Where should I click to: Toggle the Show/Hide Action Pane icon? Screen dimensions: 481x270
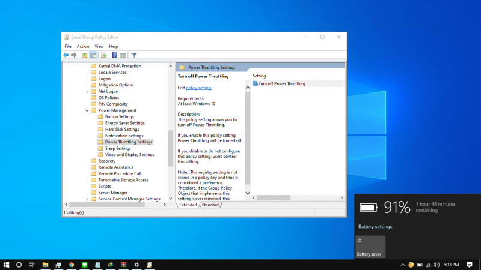pos(123,55)
